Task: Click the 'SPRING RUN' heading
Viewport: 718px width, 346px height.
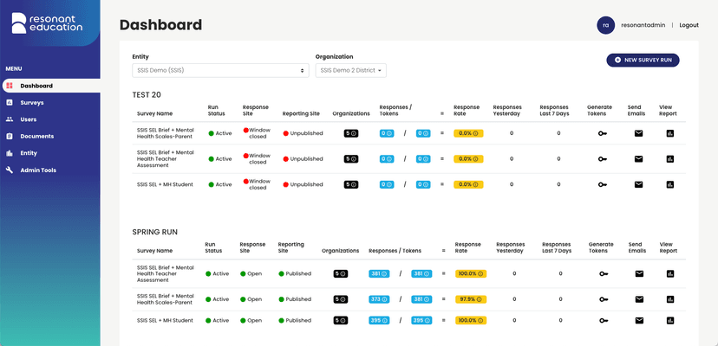Action: tap(154, 232)
